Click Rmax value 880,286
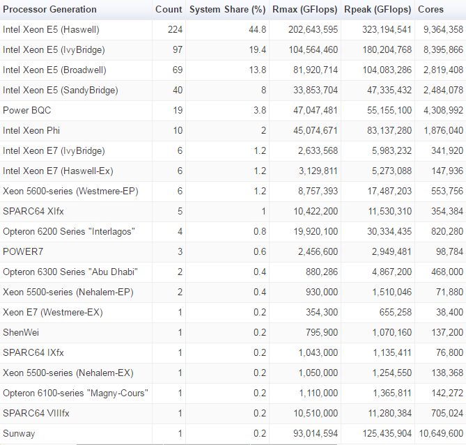Viewport: 466px width, 445px height. (x=322, y=272)
